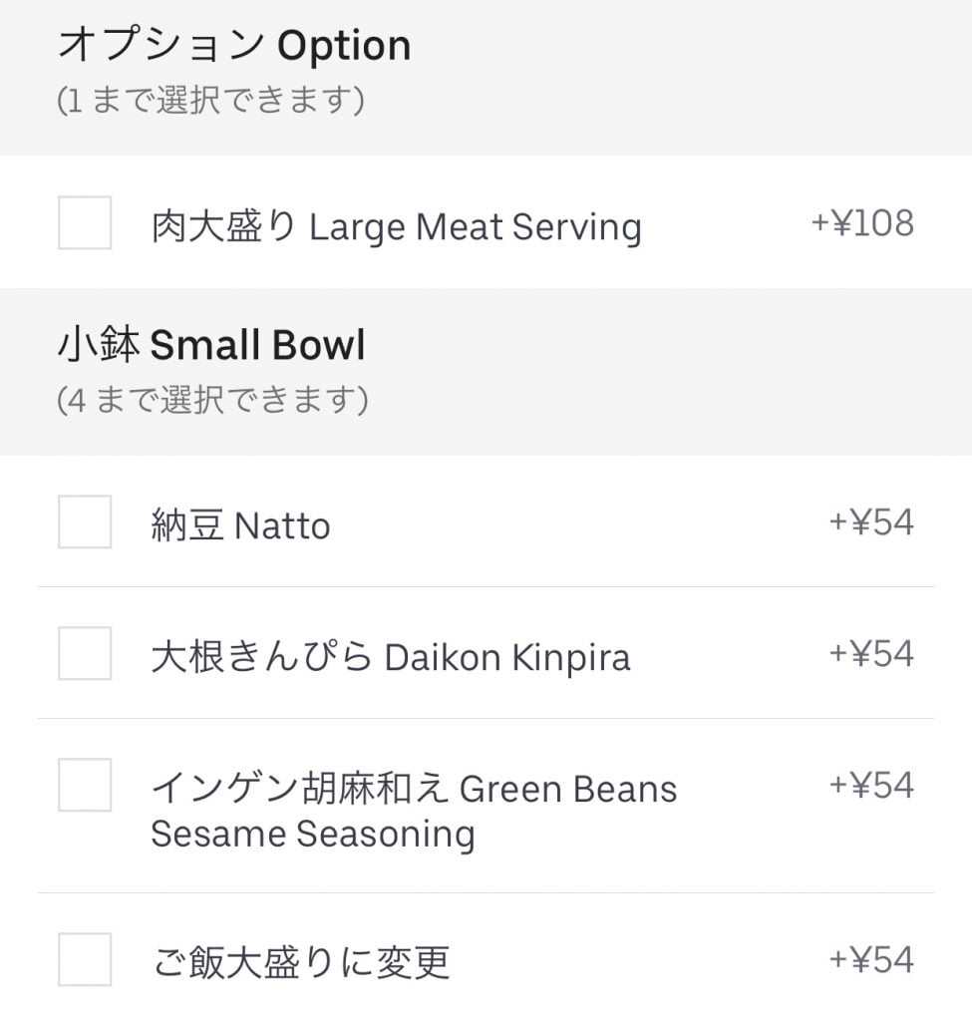The width and height of the screenshot is (972, 1021).
Task: Click the (1 まで選択できます) hint text
Action: click(x=210, y=101)
